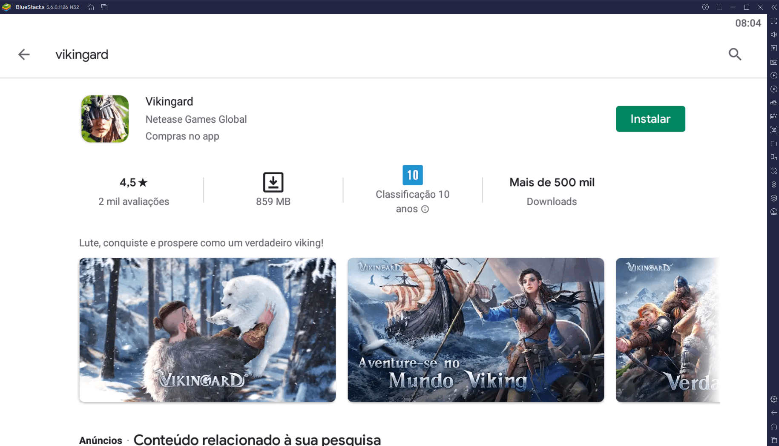779x446 pixels.
Task: Take a screenshot with the sidebar camera icon
Action: 774,130
